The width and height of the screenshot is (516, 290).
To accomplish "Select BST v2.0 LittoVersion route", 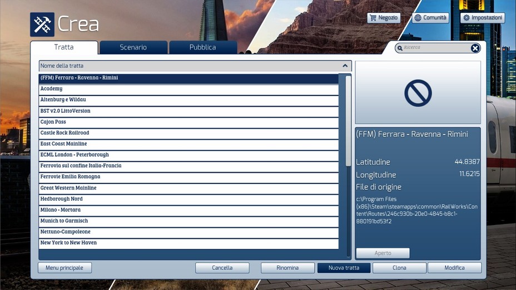I will (188, 111).
